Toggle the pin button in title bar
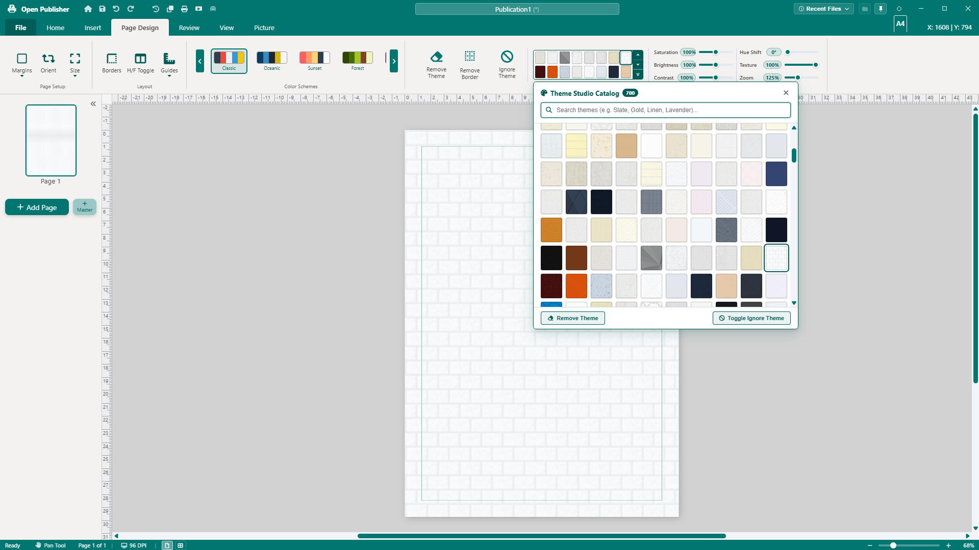This screenshot has height=550, width=979. (881, 9)
